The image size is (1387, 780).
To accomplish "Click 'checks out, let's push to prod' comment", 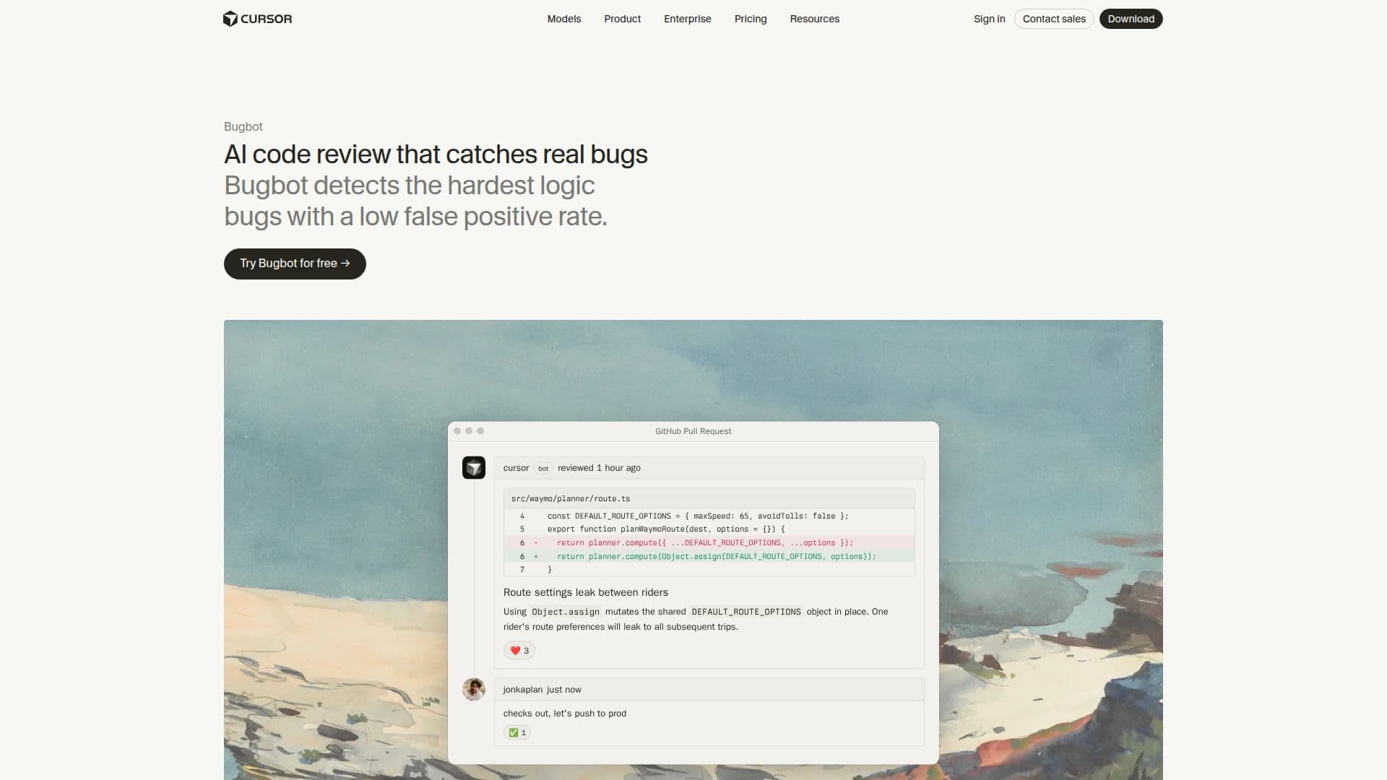I will (x=565, y=714).
